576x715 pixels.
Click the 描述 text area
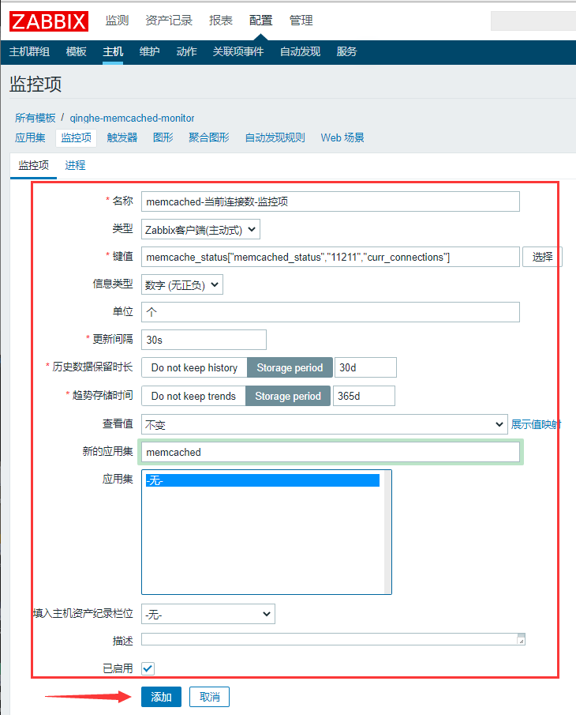coord(333,639)
